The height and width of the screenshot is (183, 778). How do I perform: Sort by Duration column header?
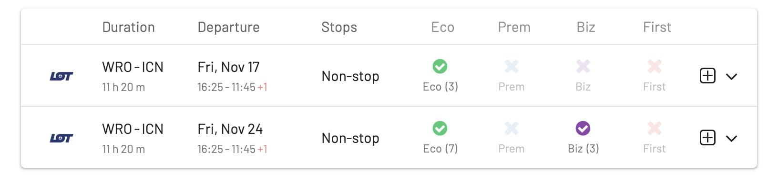[x=129, y=27]
